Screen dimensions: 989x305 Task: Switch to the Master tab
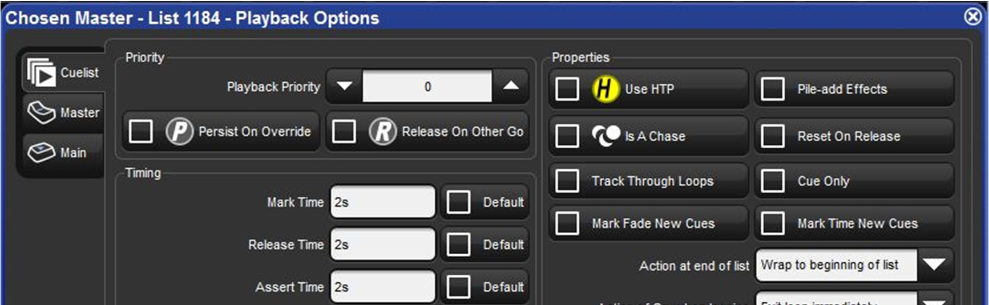coord(64,112)
